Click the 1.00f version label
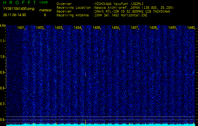The width and height of the screenshot is (198, 126). (x=44, y=3)
